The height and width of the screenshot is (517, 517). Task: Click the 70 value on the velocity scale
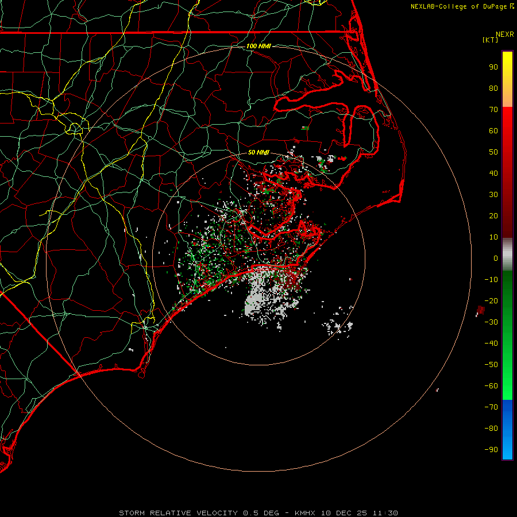pos(493,110)
